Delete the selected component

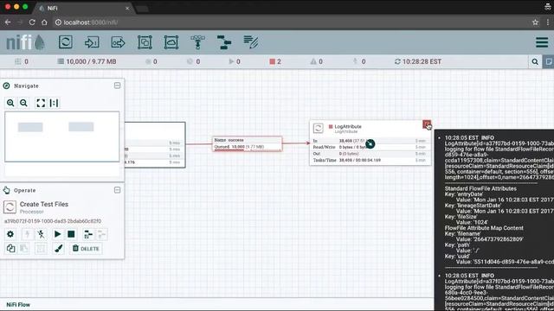[x=86, y=249]
